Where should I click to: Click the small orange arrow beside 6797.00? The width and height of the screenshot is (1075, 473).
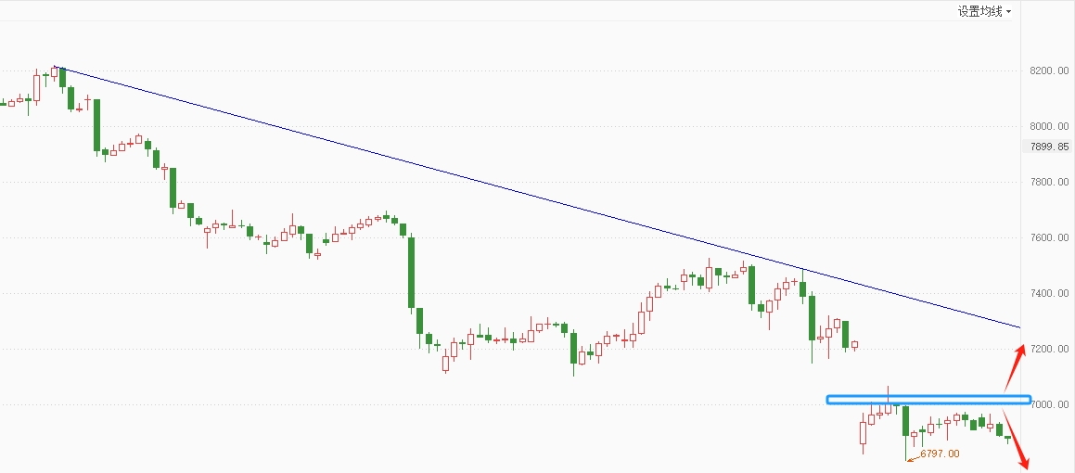coord(914,458)
